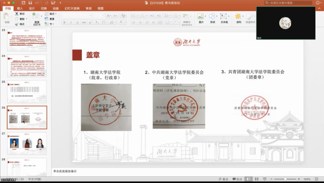324x183 pixels.
Task: Click the Reset (重置) slide icon
Action: 46,19
